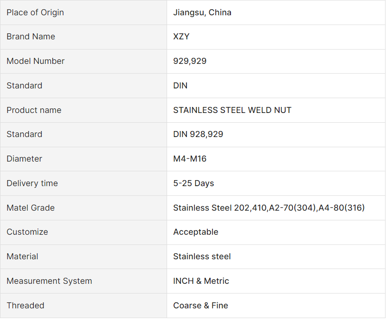The image size is (386, 319).
Task: Click the "Measurement System" label
Action: [49, 281]
